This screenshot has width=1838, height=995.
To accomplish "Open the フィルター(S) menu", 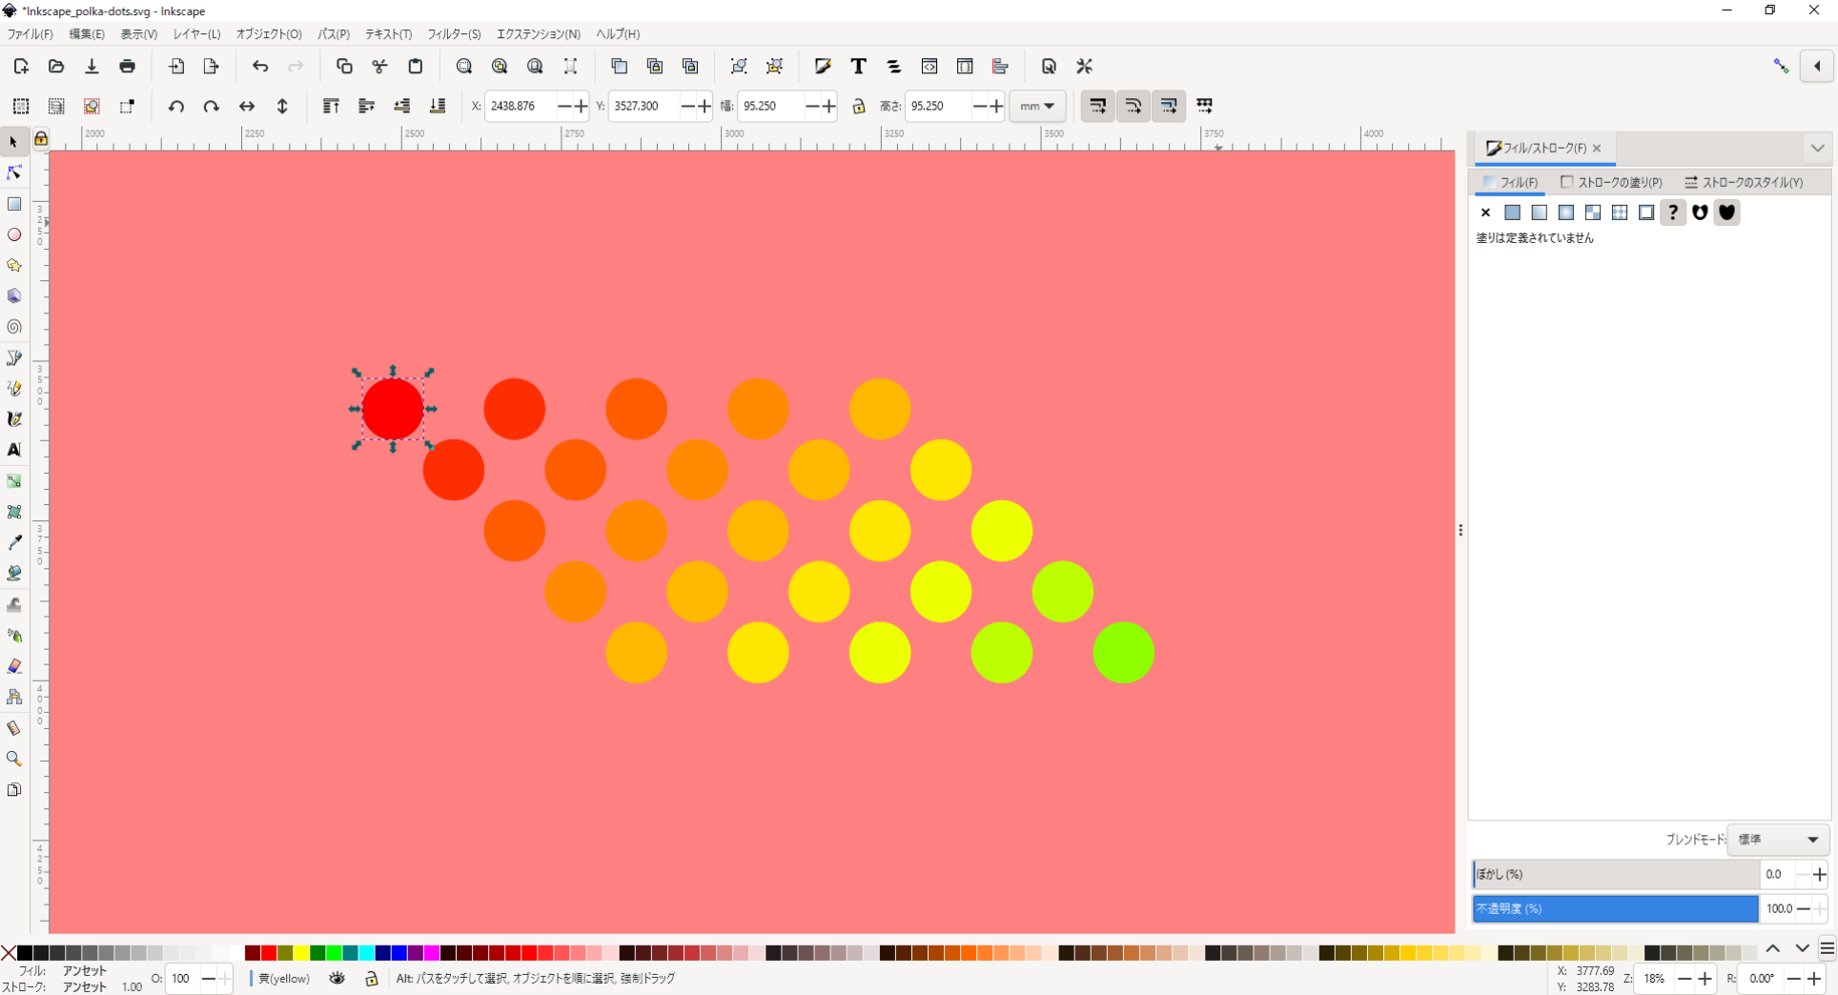I will 453,34.
